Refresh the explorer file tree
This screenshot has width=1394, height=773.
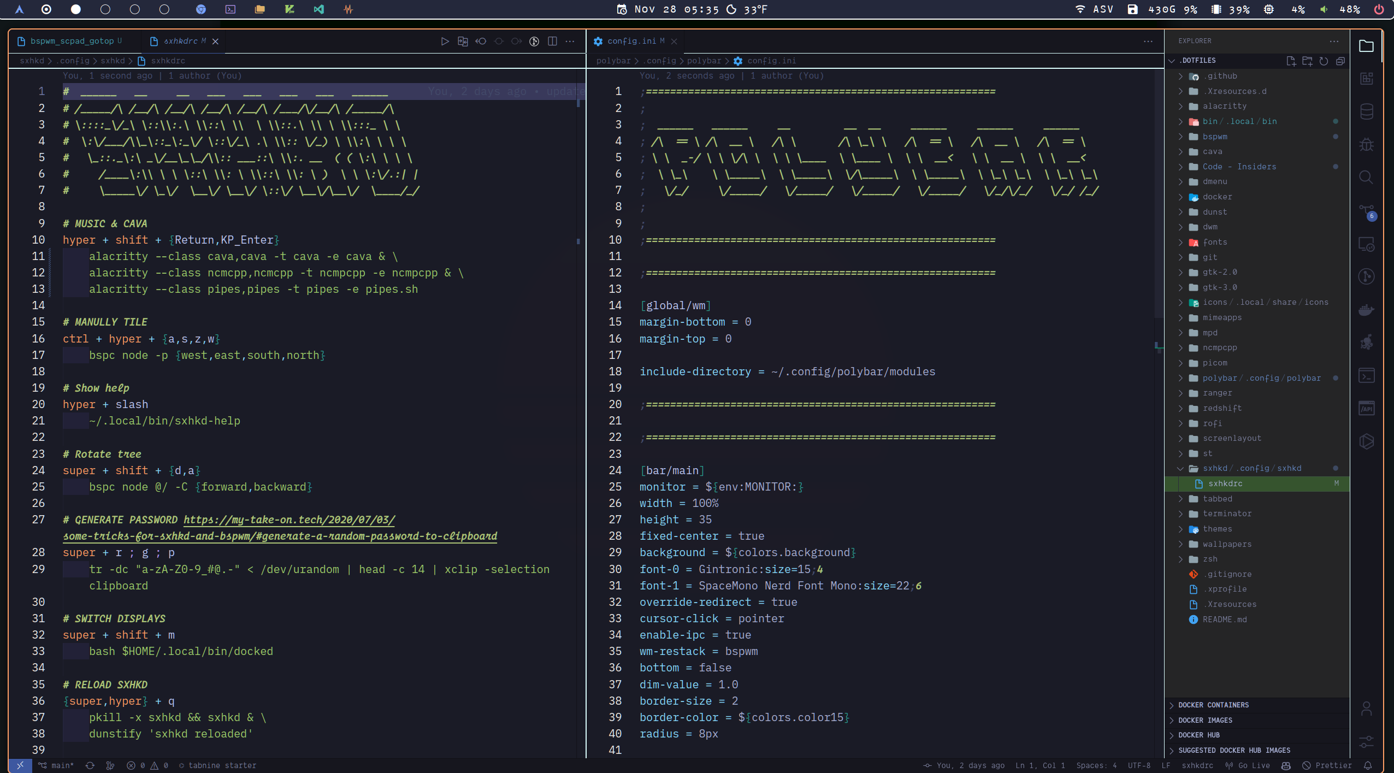[x=1324, y=61]
